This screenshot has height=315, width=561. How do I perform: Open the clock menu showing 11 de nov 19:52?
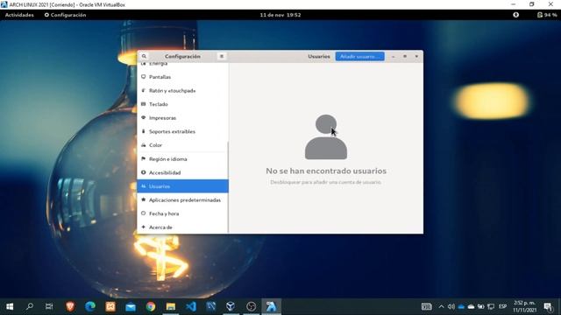click(x=280, y=15)
